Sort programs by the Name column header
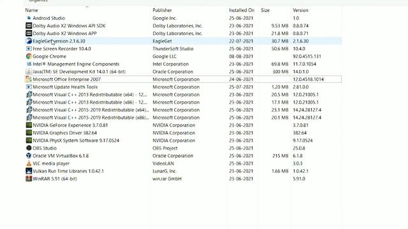The image size is (408, 229). click(31, 10)
